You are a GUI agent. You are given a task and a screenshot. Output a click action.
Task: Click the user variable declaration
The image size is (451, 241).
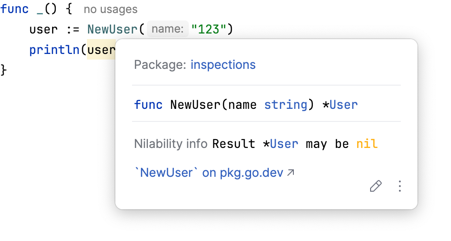[43, 30]
